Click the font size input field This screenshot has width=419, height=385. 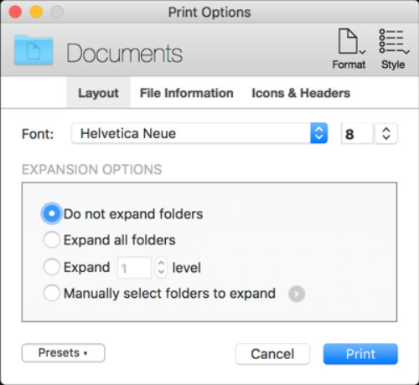click(x=357, y=134)
